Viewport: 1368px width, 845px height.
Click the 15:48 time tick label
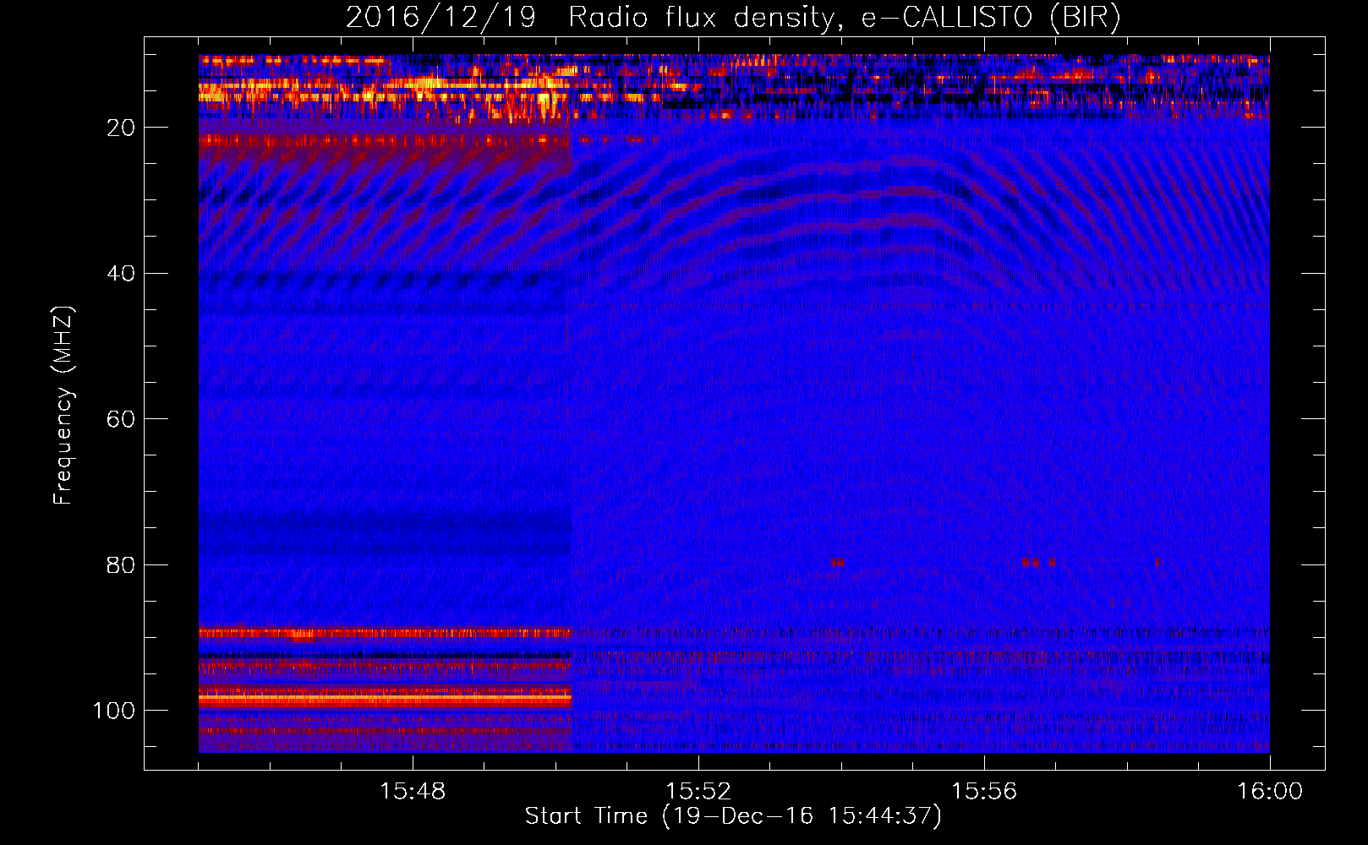[x=413, y=792]
